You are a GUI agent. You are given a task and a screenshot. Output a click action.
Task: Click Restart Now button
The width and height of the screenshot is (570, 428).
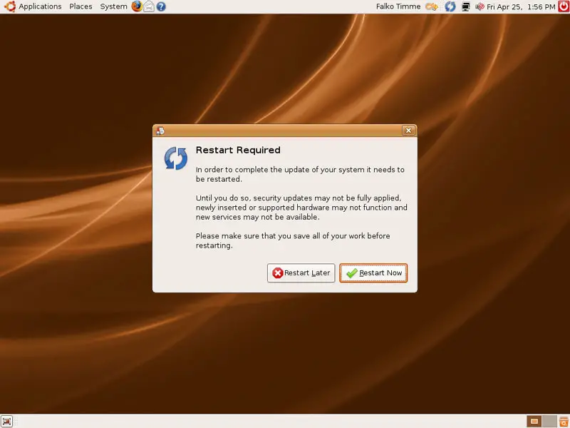373,273
